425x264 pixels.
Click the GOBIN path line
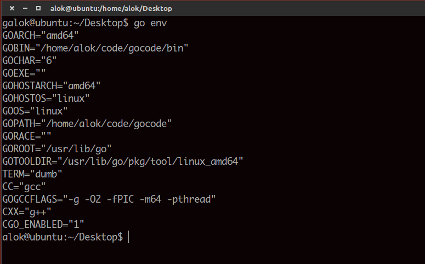(95, 48)
